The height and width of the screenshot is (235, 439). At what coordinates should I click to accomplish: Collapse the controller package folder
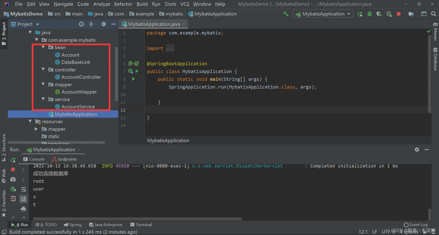pos(43,70)
